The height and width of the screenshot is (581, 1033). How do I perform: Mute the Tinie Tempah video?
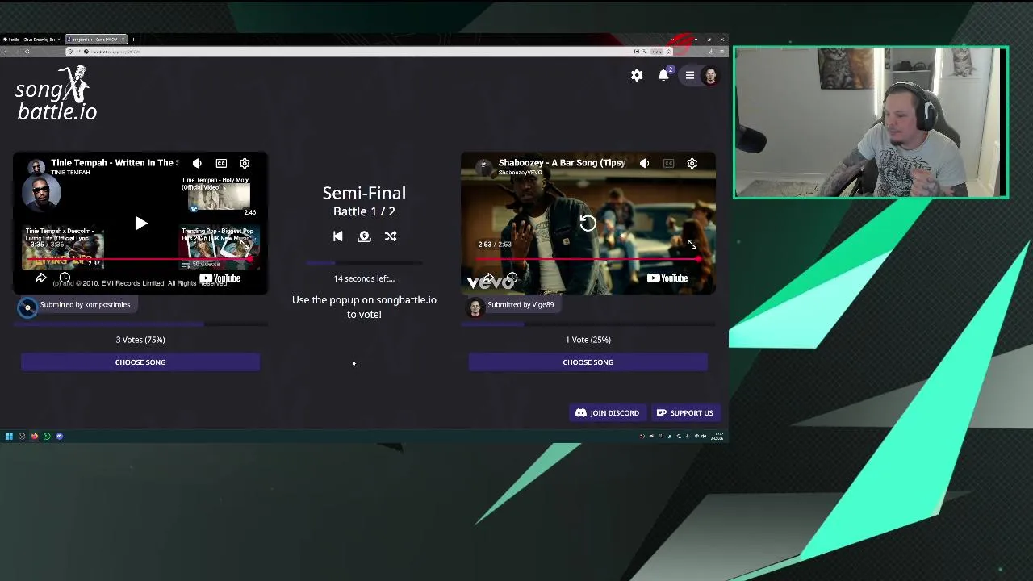[197, 163]
